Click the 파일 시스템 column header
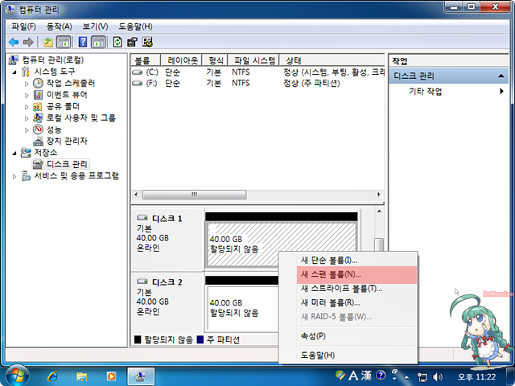The height and width of the screenshot is (386, 515). click(x=253, y=60)
